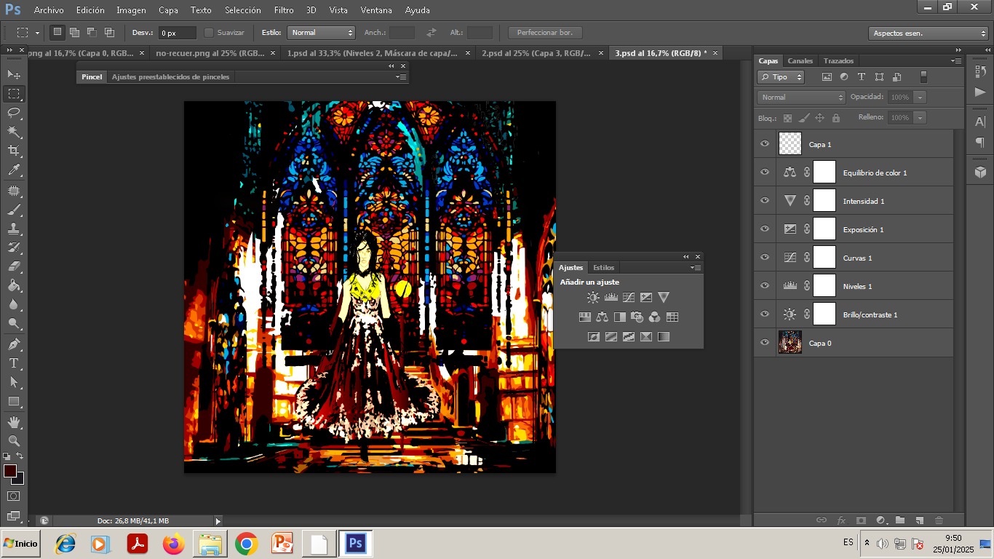Click the Desv. feather input field
994x559 pixels.
(177, 33)
